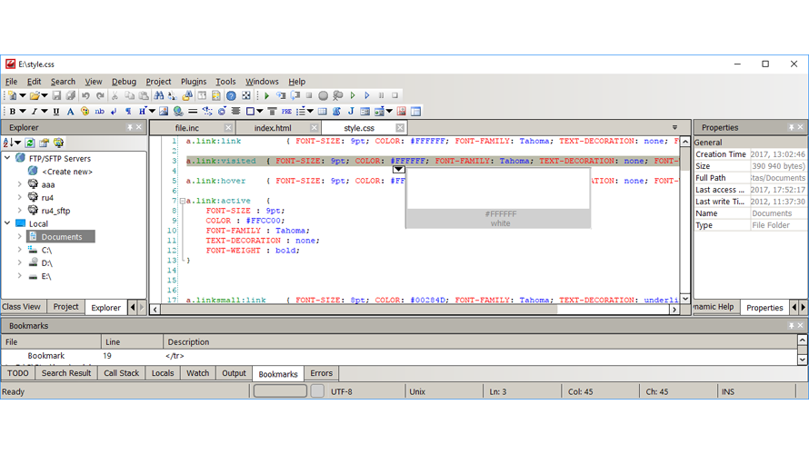Select <Create new> FTP server entry

(x=67, y=172)
